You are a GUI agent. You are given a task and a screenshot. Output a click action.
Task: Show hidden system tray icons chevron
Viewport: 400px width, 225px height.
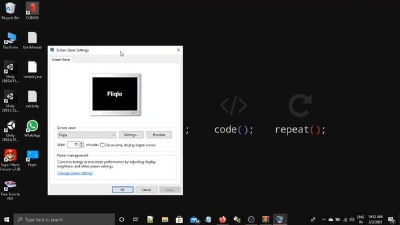tap(324, 219)
